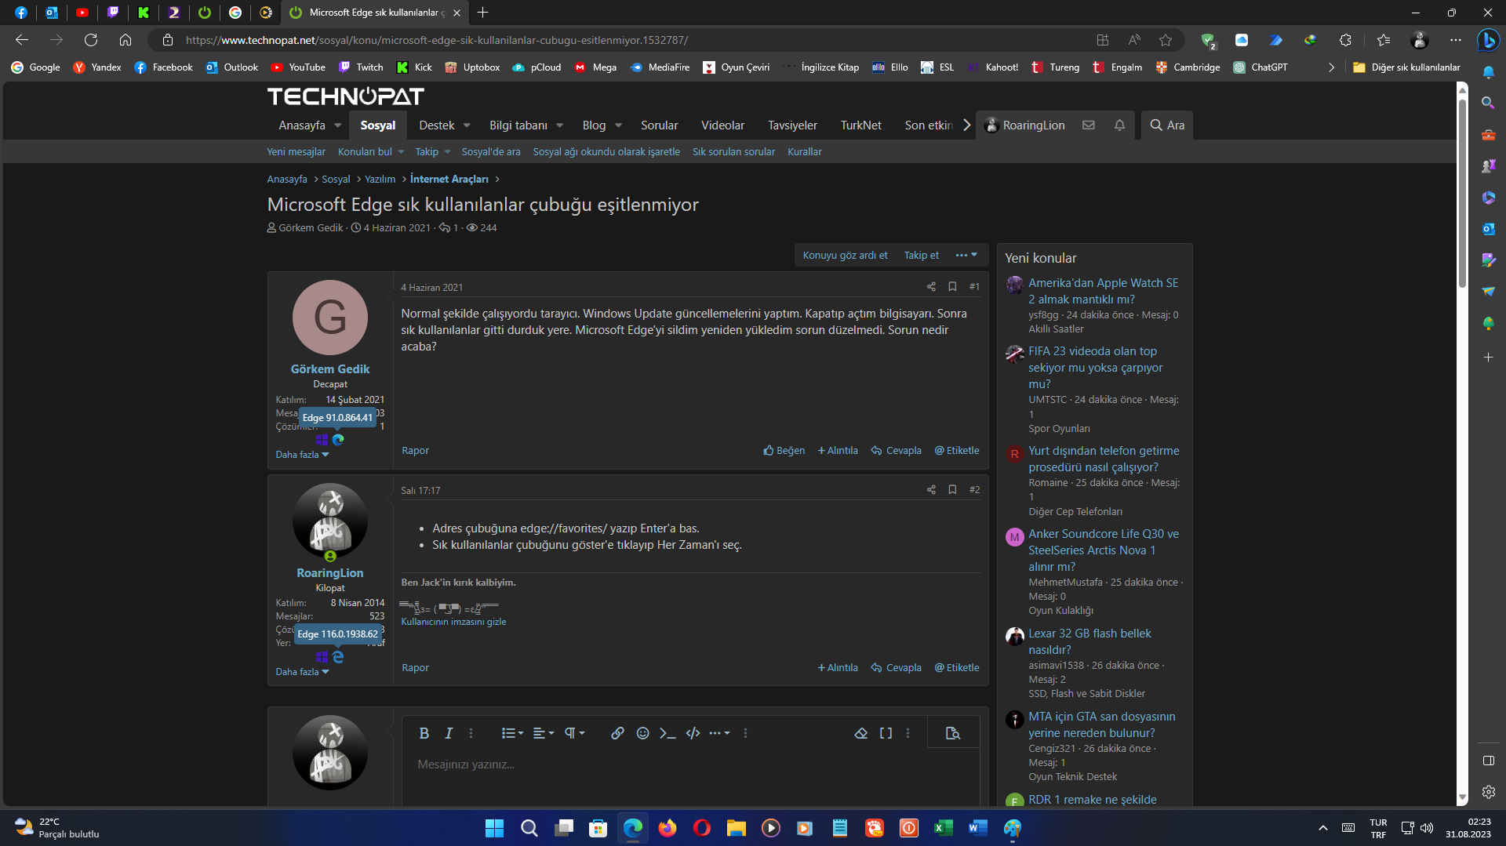1506x846 pixels.
Task: Expand the Blog menu dropdown arrow
Action: (618, 125)
